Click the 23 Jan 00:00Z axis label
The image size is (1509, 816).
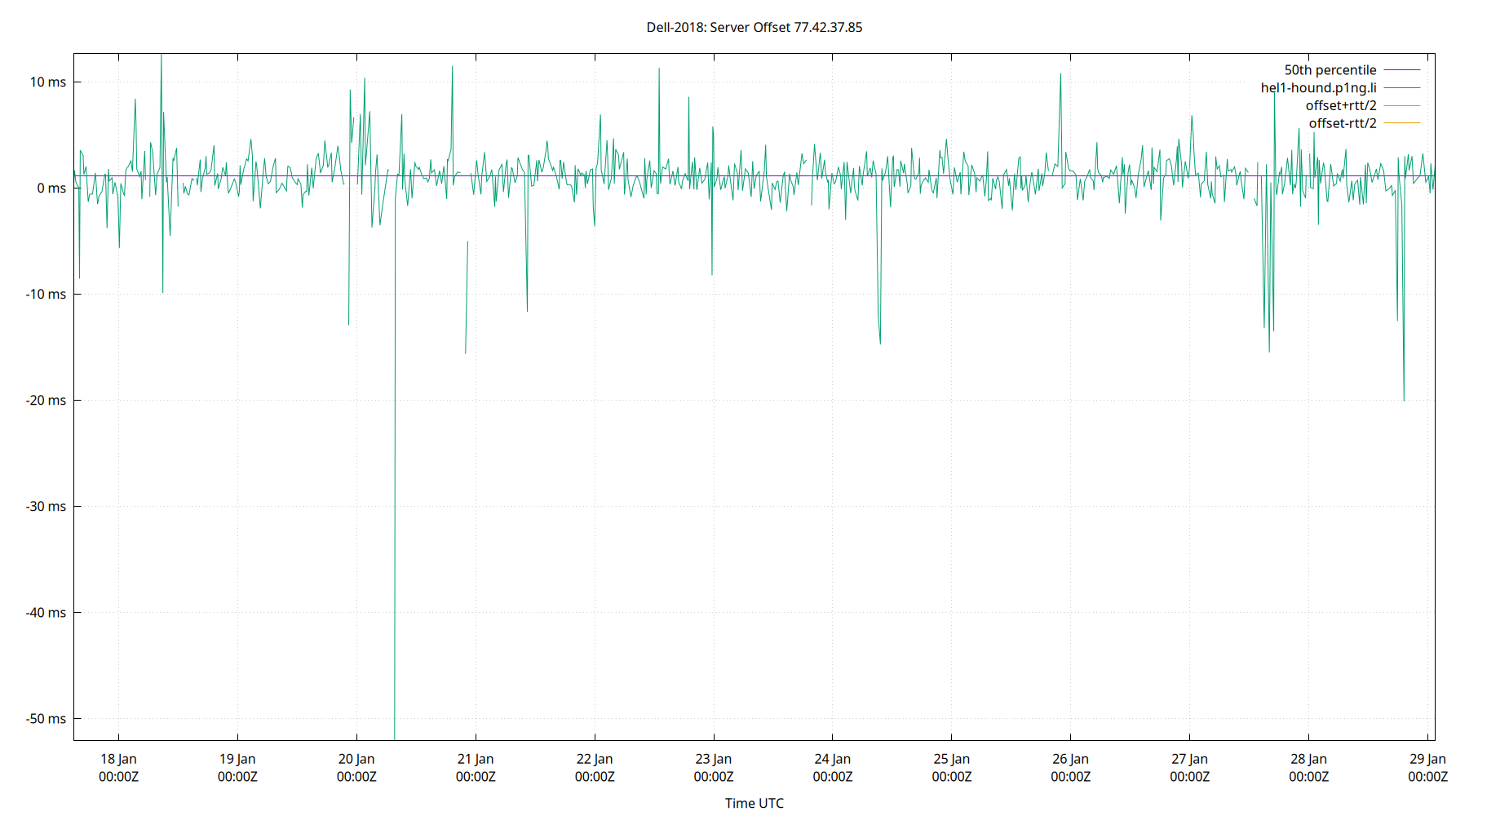tap(715, 767)
